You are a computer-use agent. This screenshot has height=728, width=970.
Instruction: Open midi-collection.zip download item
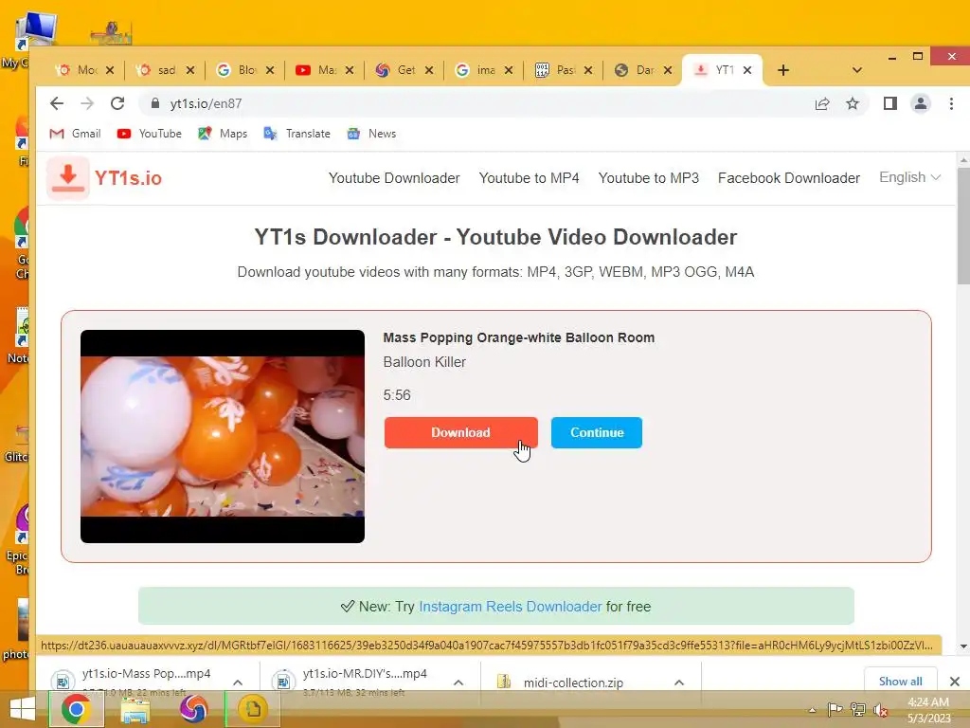pyautogui.click(x=573, y=682)
